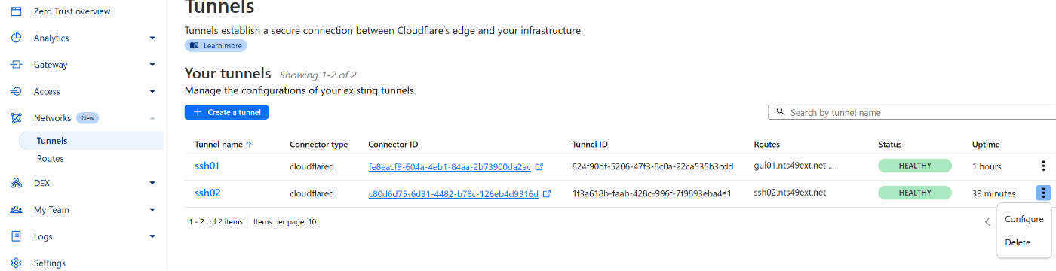1056x271 pixels.
Task: Open external link icon for ssh01 connector
Action: click(539, 166)
